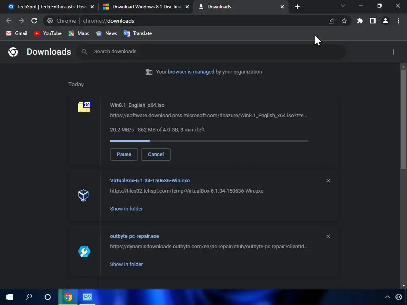
Task: Click the VirtualBox cube file icon
Action: pyautogui.click(x=83, y=195)
